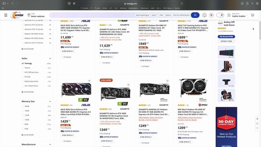Click the RGB keyboard sponsored thumbnail
The width and height of the screenshot is (261, 147).
point(226,52)
